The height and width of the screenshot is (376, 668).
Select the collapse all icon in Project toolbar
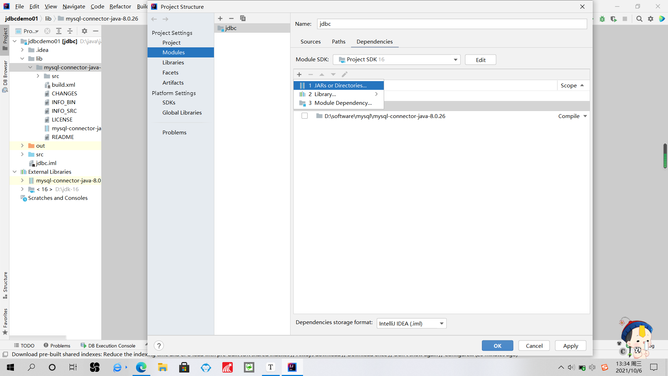(x=70, y=31)
